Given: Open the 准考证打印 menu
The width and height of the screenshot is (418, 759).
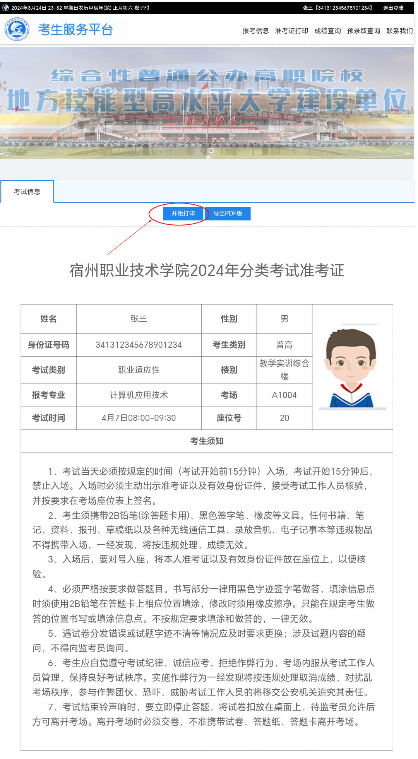Looking at the screenshot, I should (x=291, y=31).
